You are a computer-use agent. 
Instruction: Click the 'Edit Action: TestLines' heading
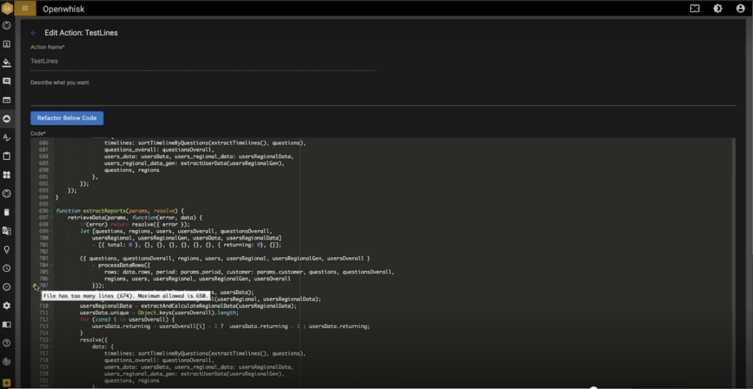point(81,33)
